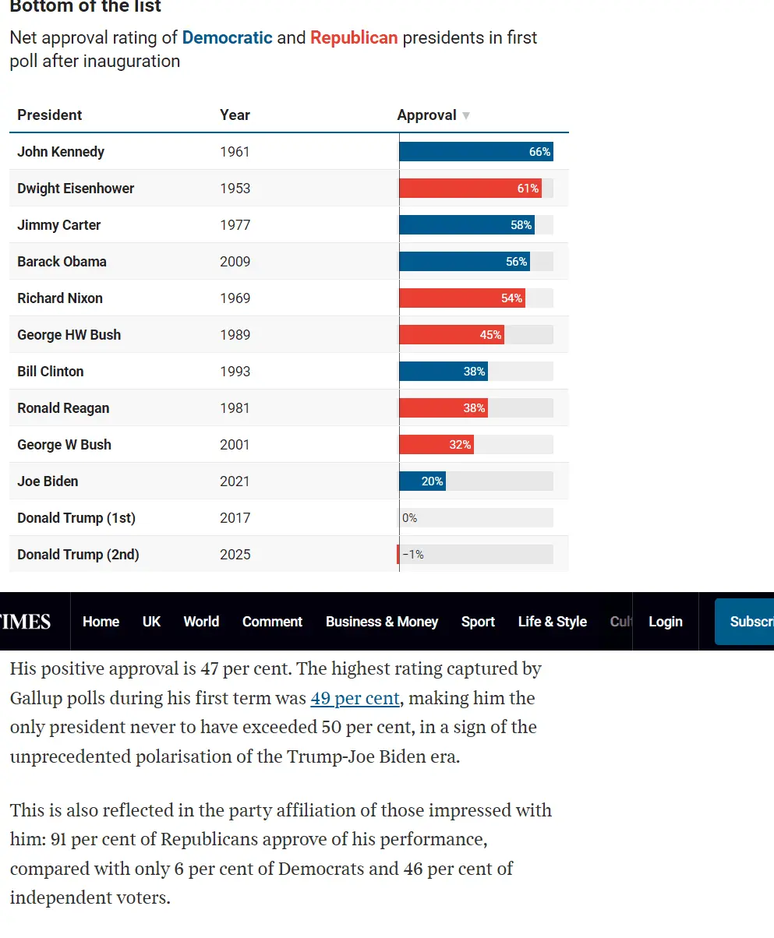Click the red "Republican" legend word
The image size is (774, 938).
(x=354, y=37)
